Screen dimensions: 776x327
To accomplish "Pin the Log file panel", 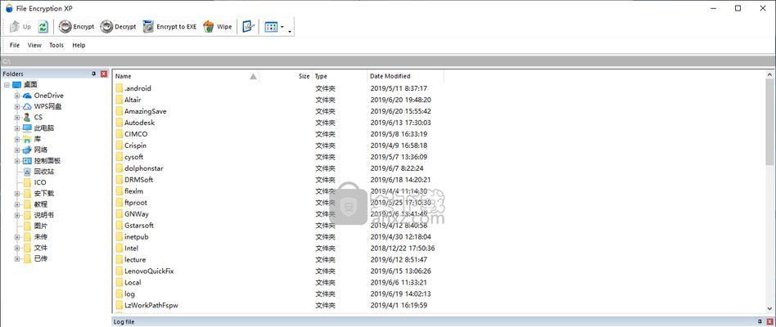I will (760, 321).
